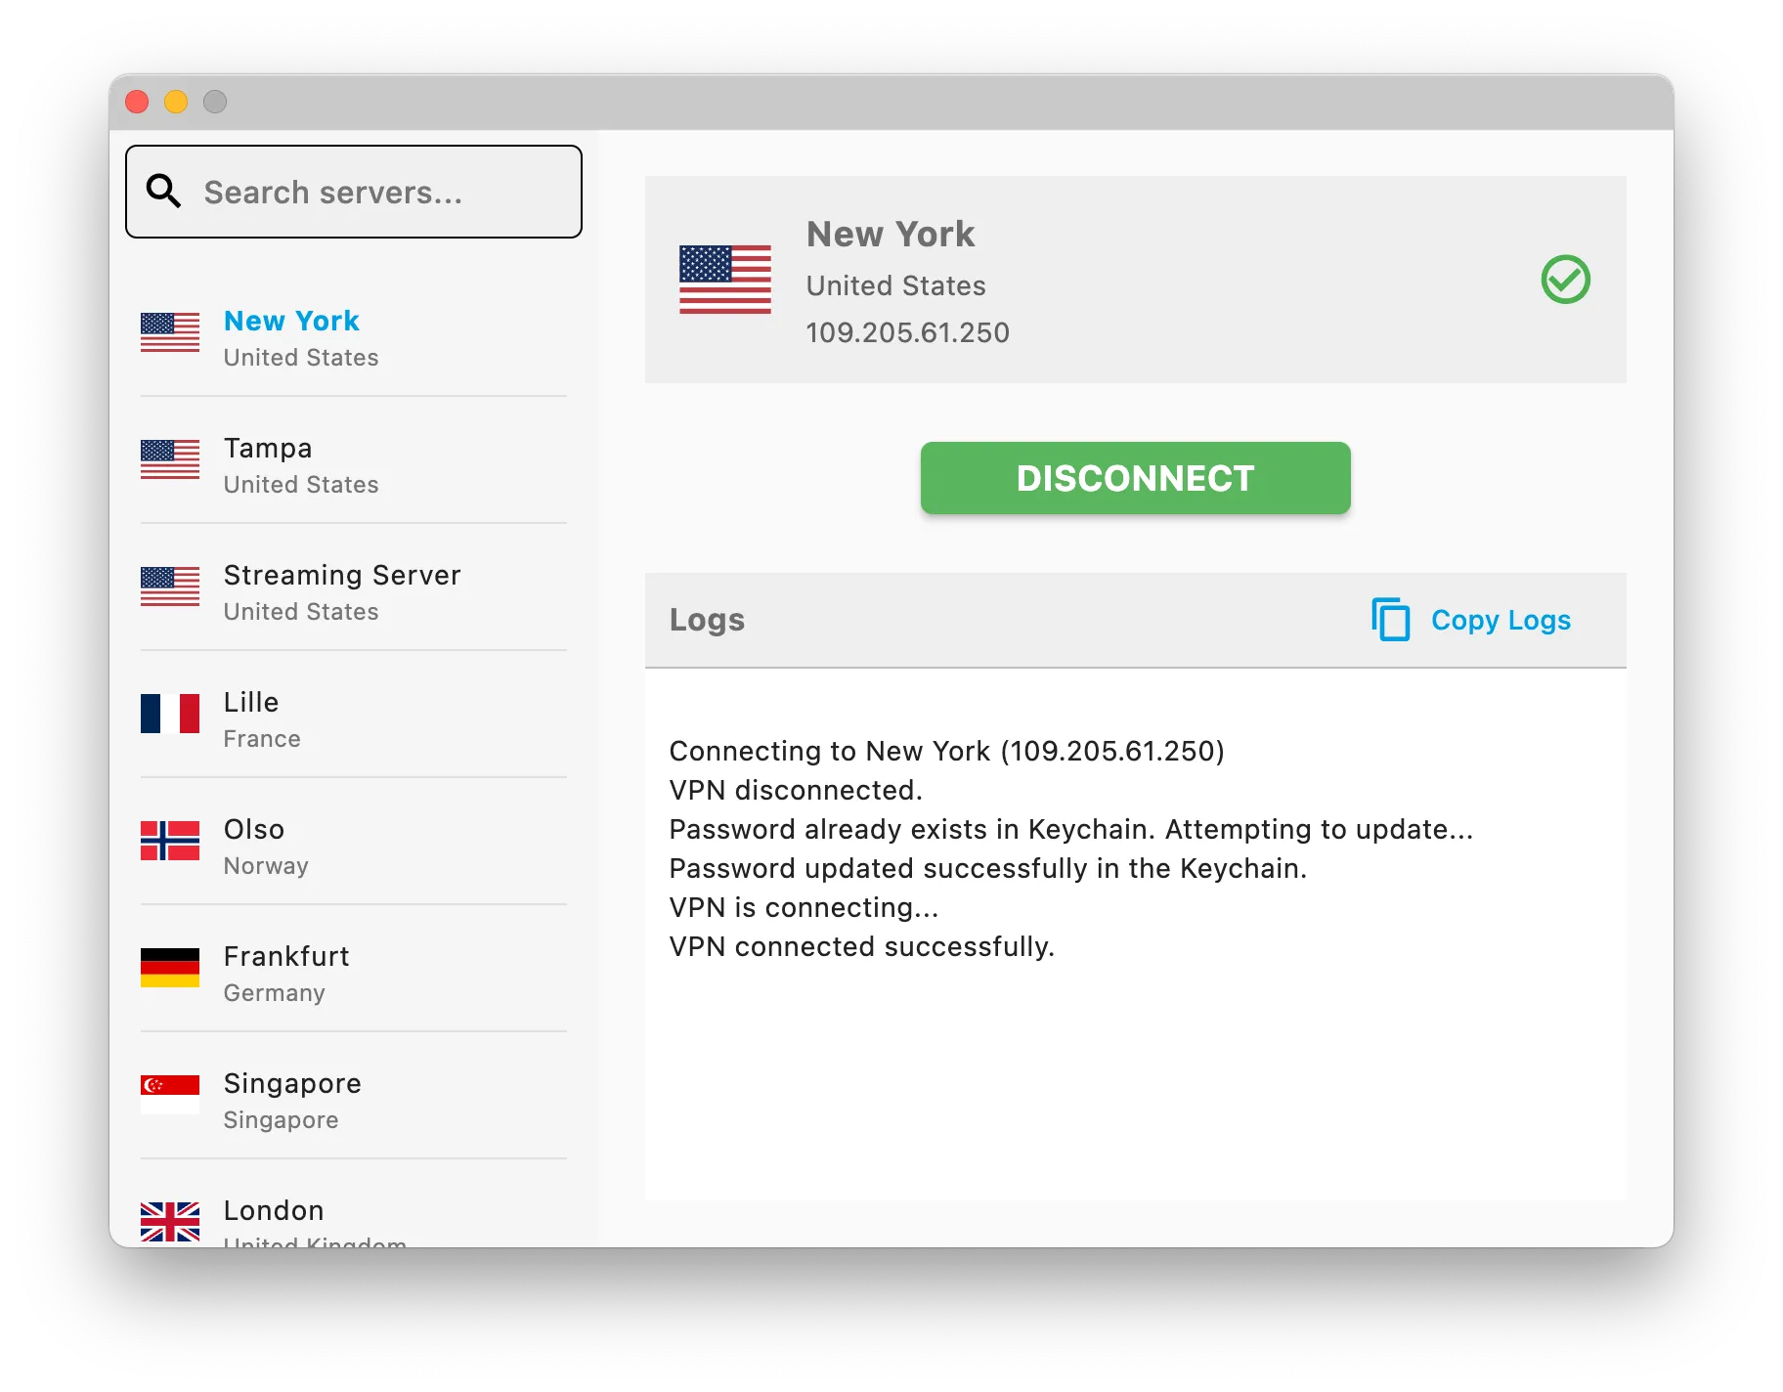Click the UK flag beside London
Screen dimensions: 1783x1392
coord(170,1222)
